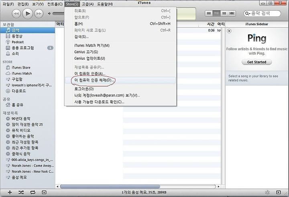Toggle the artwork viewer button
Viewport: 289px width, 197px height.
(44, 193)
